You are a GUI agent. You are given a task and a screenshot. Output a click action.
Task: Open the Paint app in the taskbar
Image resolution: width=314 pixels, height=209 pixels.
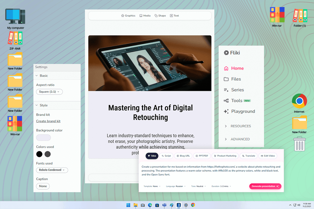point(172,205)
